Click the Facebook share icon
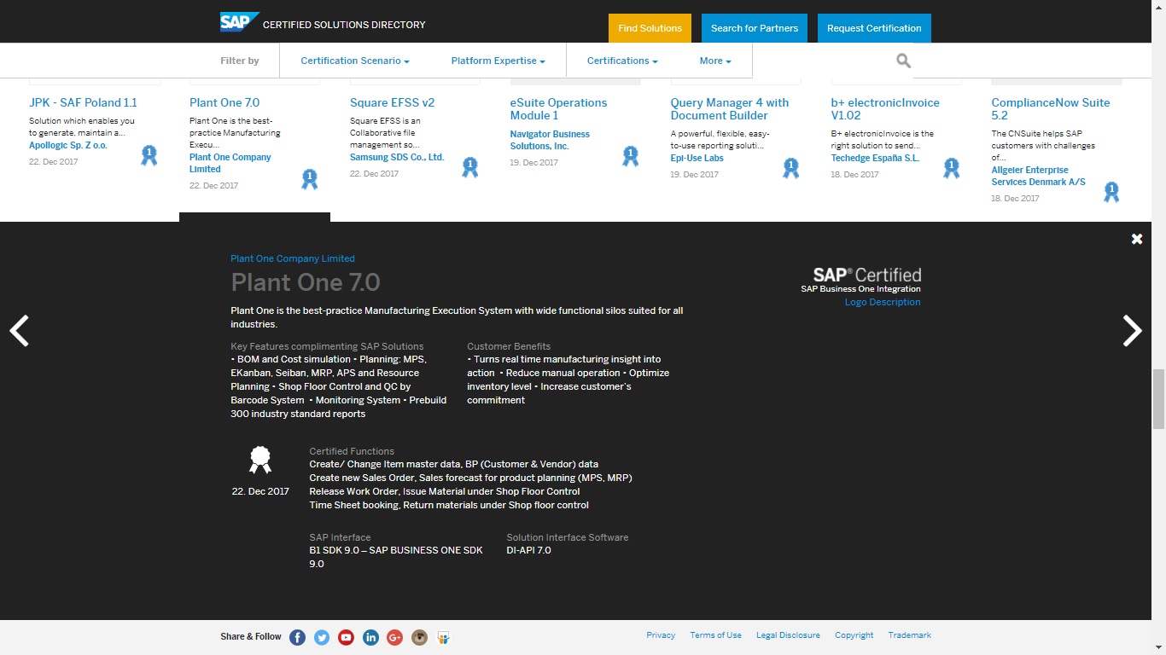This screenshot has height=655, width=1166. pos(297,637)
